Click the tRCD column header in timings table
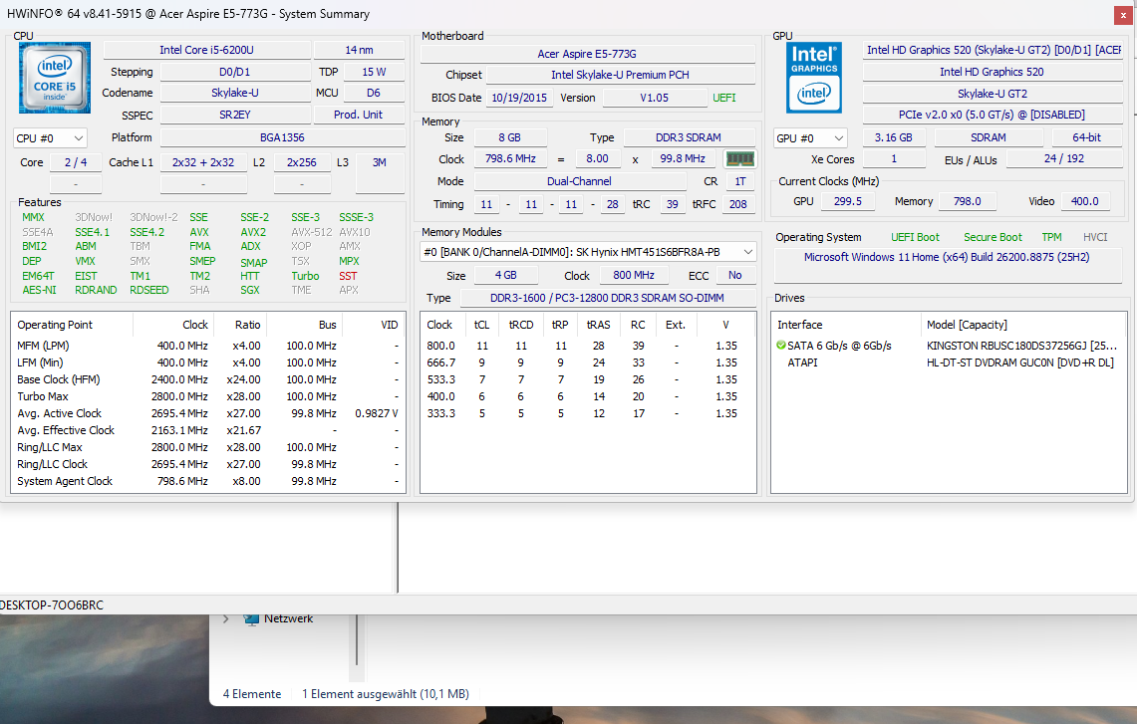This screenshot has height=724, width=1137. [x=520, y=325]
